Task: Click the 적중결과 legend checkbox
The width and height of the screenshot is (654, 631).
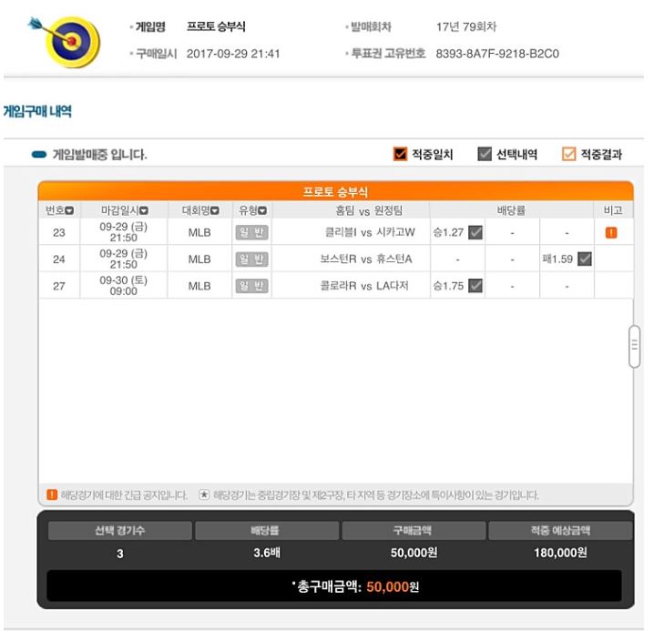Action: point(568,154)
